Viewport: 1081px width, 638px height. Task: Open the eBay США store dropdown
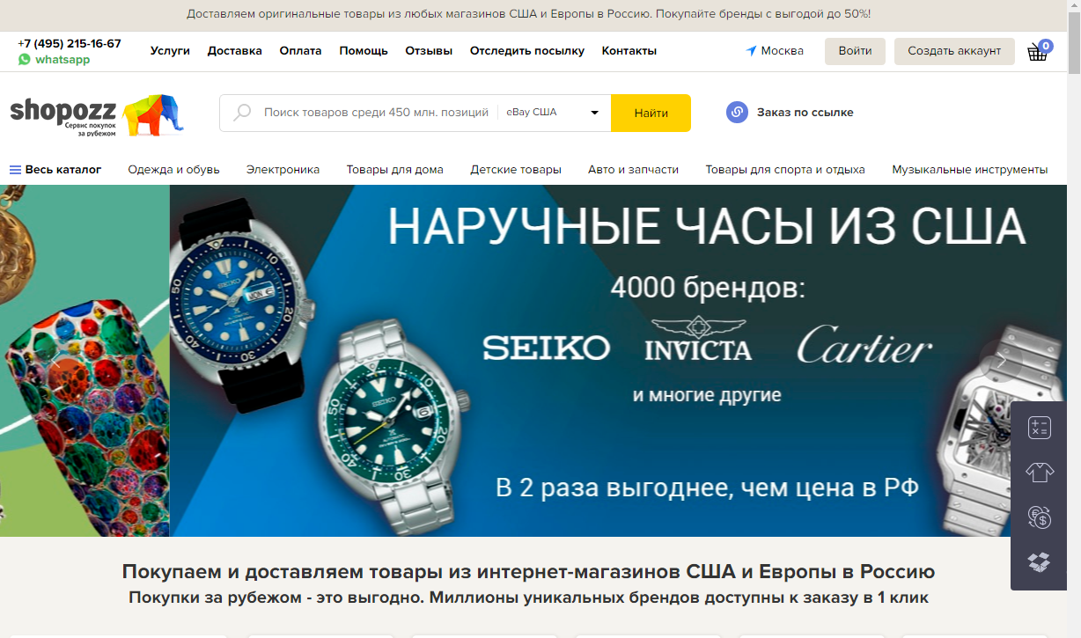[x=553, y=113]
